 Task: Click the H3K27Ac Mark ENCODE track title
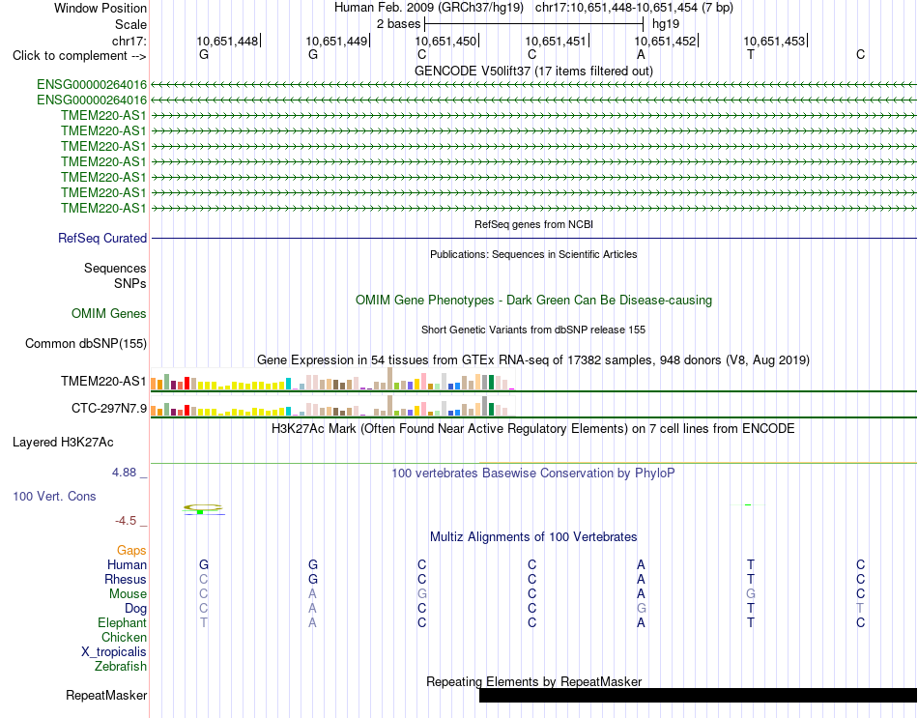pyautogui.click(x=533, y=429)
